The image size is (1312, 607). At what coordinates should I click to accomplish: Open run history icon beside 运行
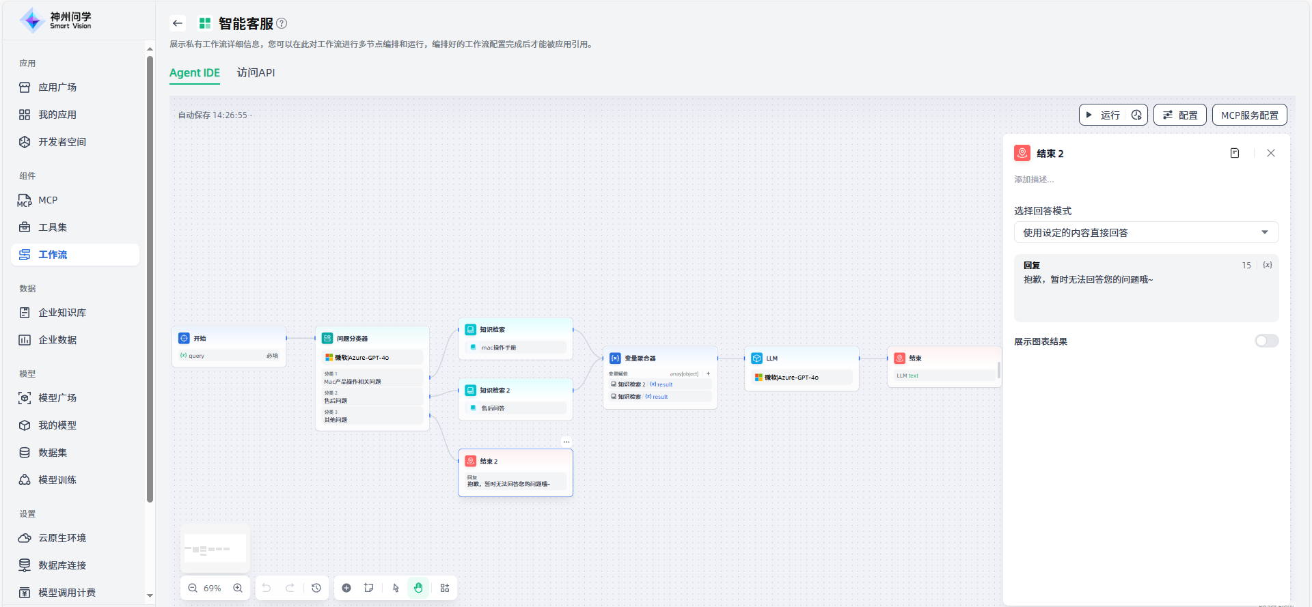coord(1136,115)
